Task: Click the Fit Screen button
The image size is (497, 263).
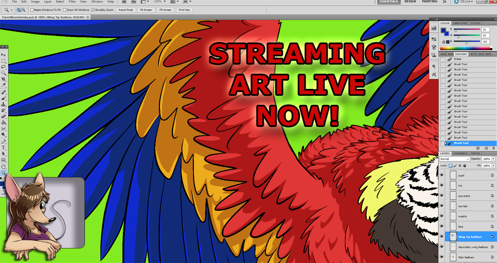Action: click(x=146, y=10)
